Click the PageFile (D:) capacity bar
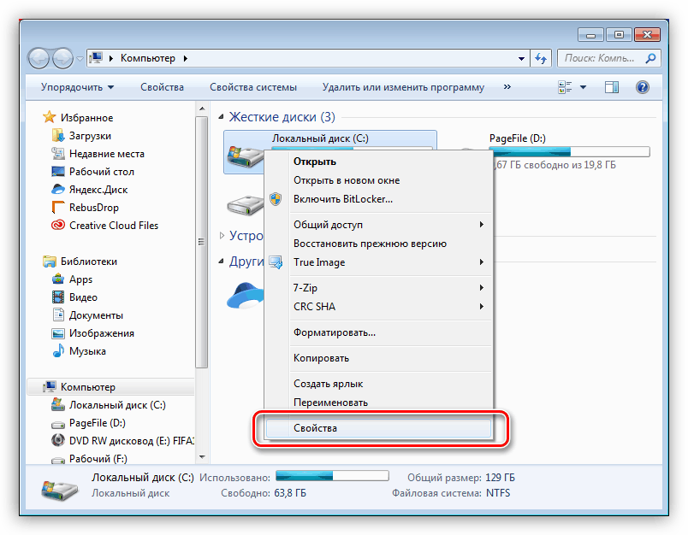This screenshot has height=535, width=688. (x=569, y=152)
